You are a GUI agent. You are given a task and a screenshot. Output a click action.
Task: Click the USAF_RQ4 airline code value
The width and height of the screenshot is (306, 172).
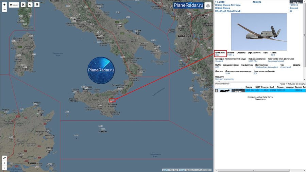[x=253, y=61]
